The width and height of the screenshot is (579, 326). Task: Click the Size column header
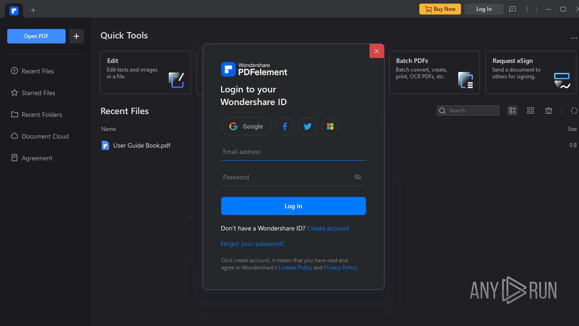[x=572, y=129]
